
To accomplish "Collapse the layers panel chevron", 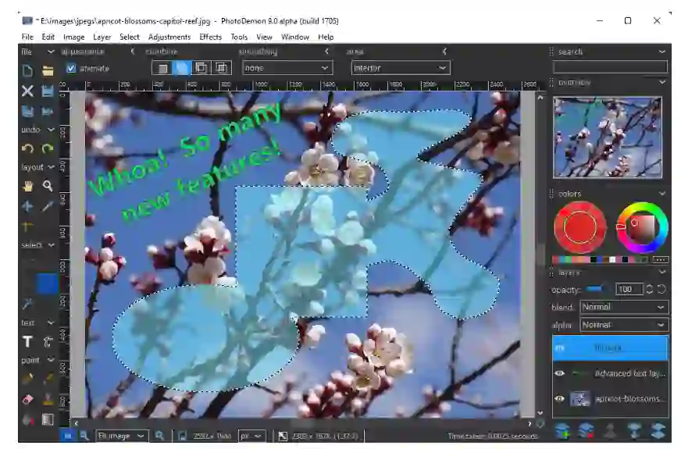I will coord(662,273).
